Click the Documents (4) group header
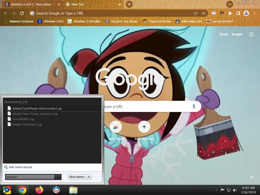260x195 pixels. click(x=16, y=102)
